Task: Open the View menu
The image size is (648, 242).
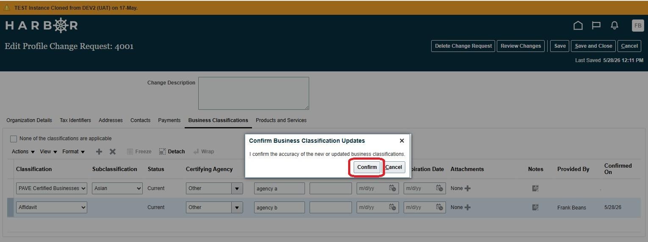Action: 48,152
